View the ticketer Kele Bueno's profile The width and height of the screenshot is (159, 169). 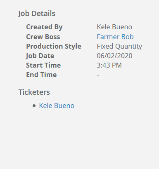(57, 106)
